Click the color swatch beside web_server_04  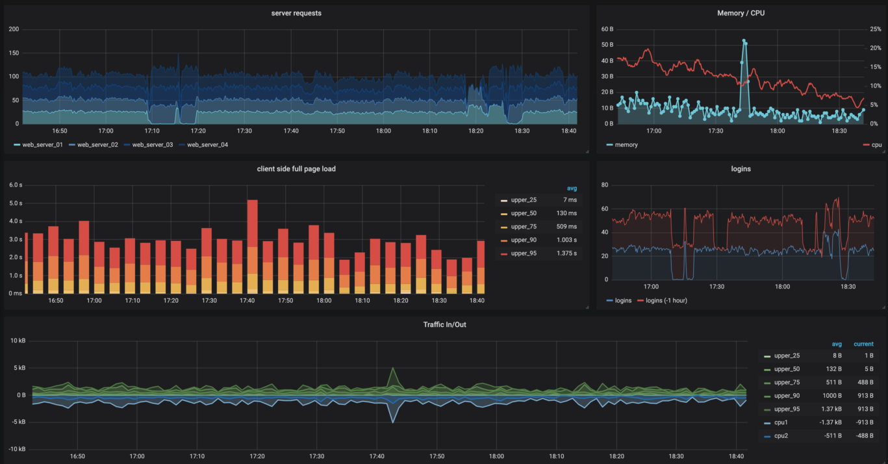tap(182, 145)
